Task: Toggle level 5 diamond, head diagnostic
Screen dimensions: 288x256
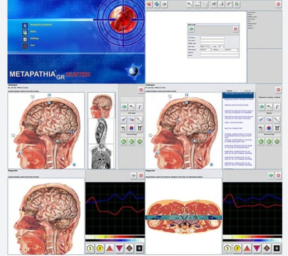Action: coord(129,248)
